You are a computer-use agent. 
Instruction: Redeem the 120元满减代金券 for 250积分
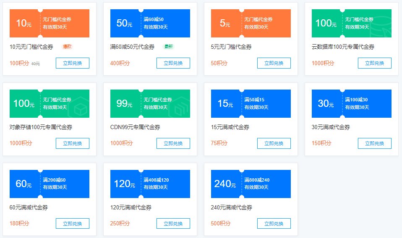173,224
